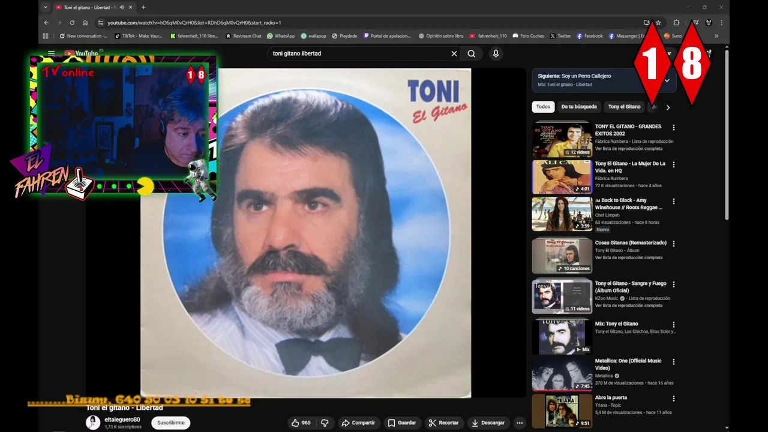Open the wallapop bookmark
768x432 pixels.
click(x=313, y=36)
